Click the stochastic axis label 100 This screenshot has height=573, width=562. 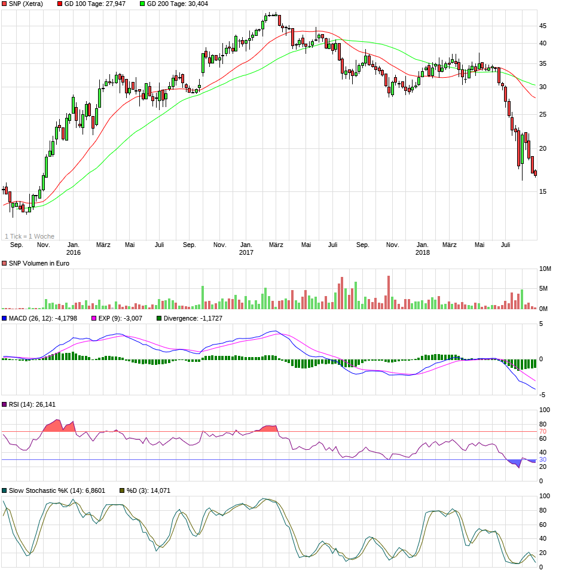pos(545,496)
